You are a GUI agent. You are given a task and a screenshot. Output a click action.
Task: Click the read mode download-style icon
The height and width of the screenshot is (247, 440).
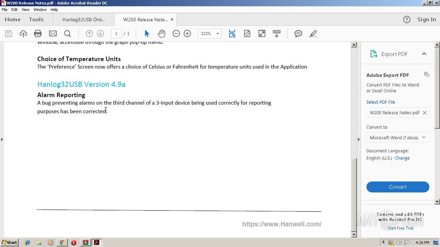pyautogui.click(x=277, y=34)
